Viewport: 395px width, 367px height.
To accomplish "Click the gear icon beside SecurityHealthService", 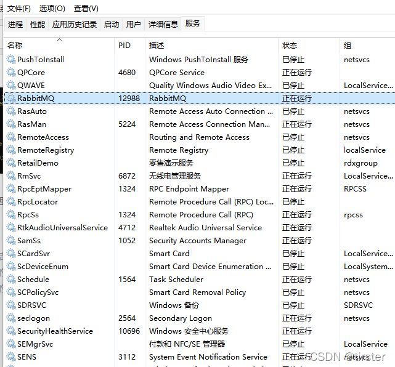I will 10,331.
